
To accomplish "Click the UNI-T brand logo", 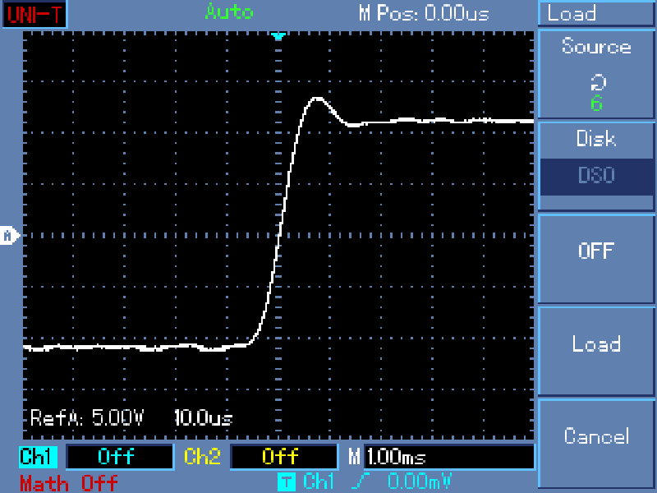I will [x=34, y=14].
